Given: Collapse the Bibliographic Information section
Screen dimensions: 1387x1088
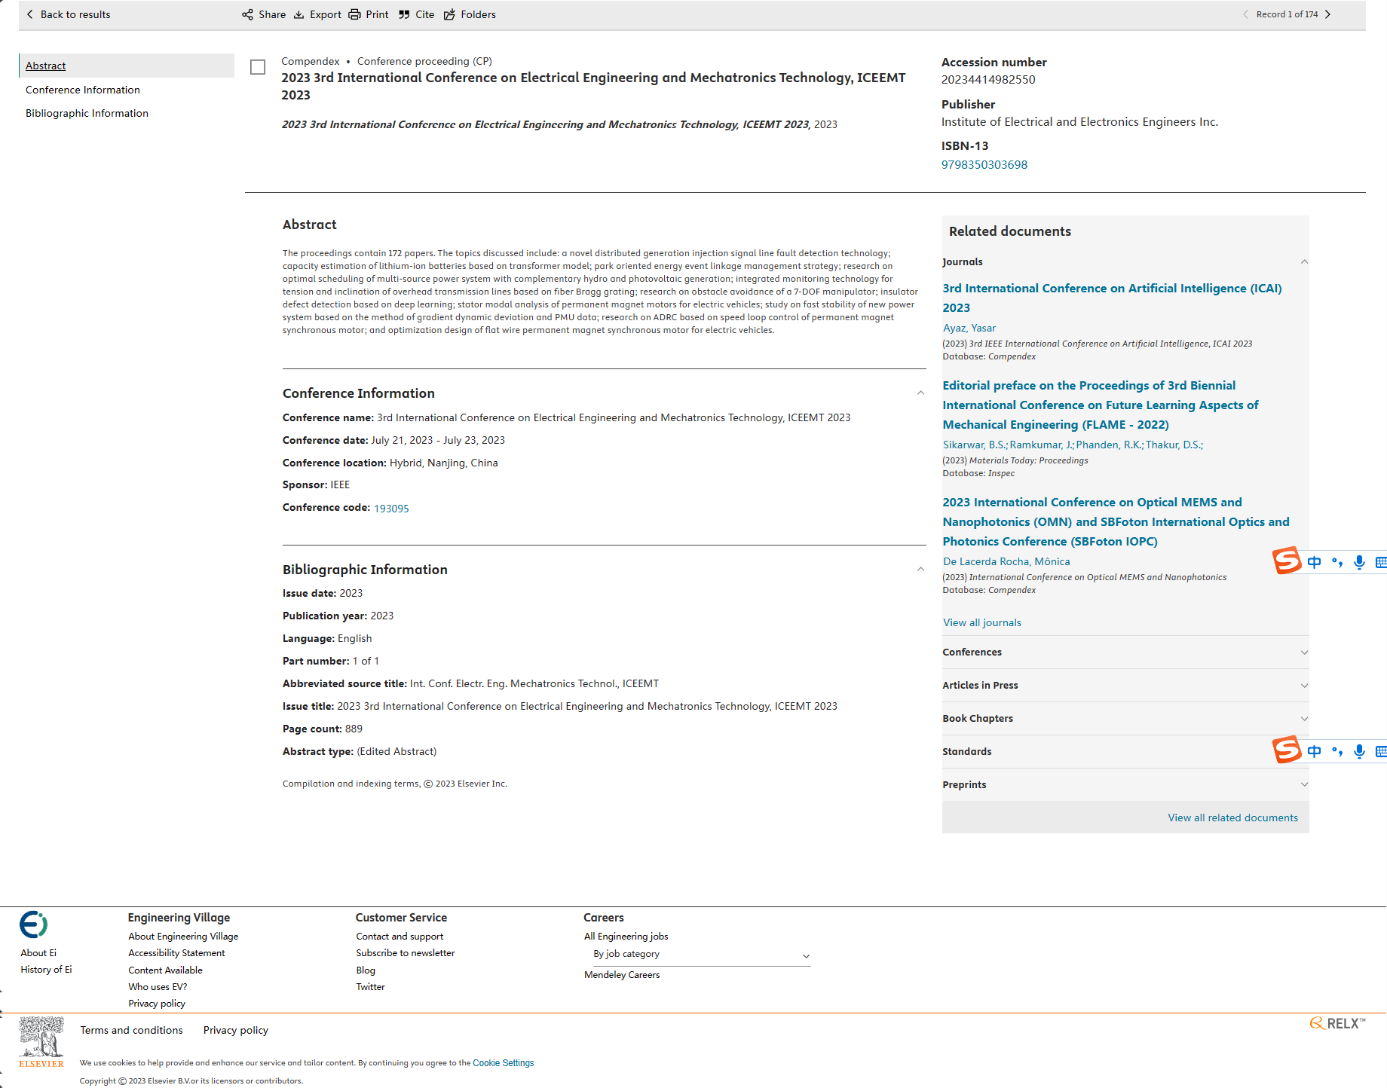Looking at the screenshot, I should pyautogui.click(x=920, y=569).
